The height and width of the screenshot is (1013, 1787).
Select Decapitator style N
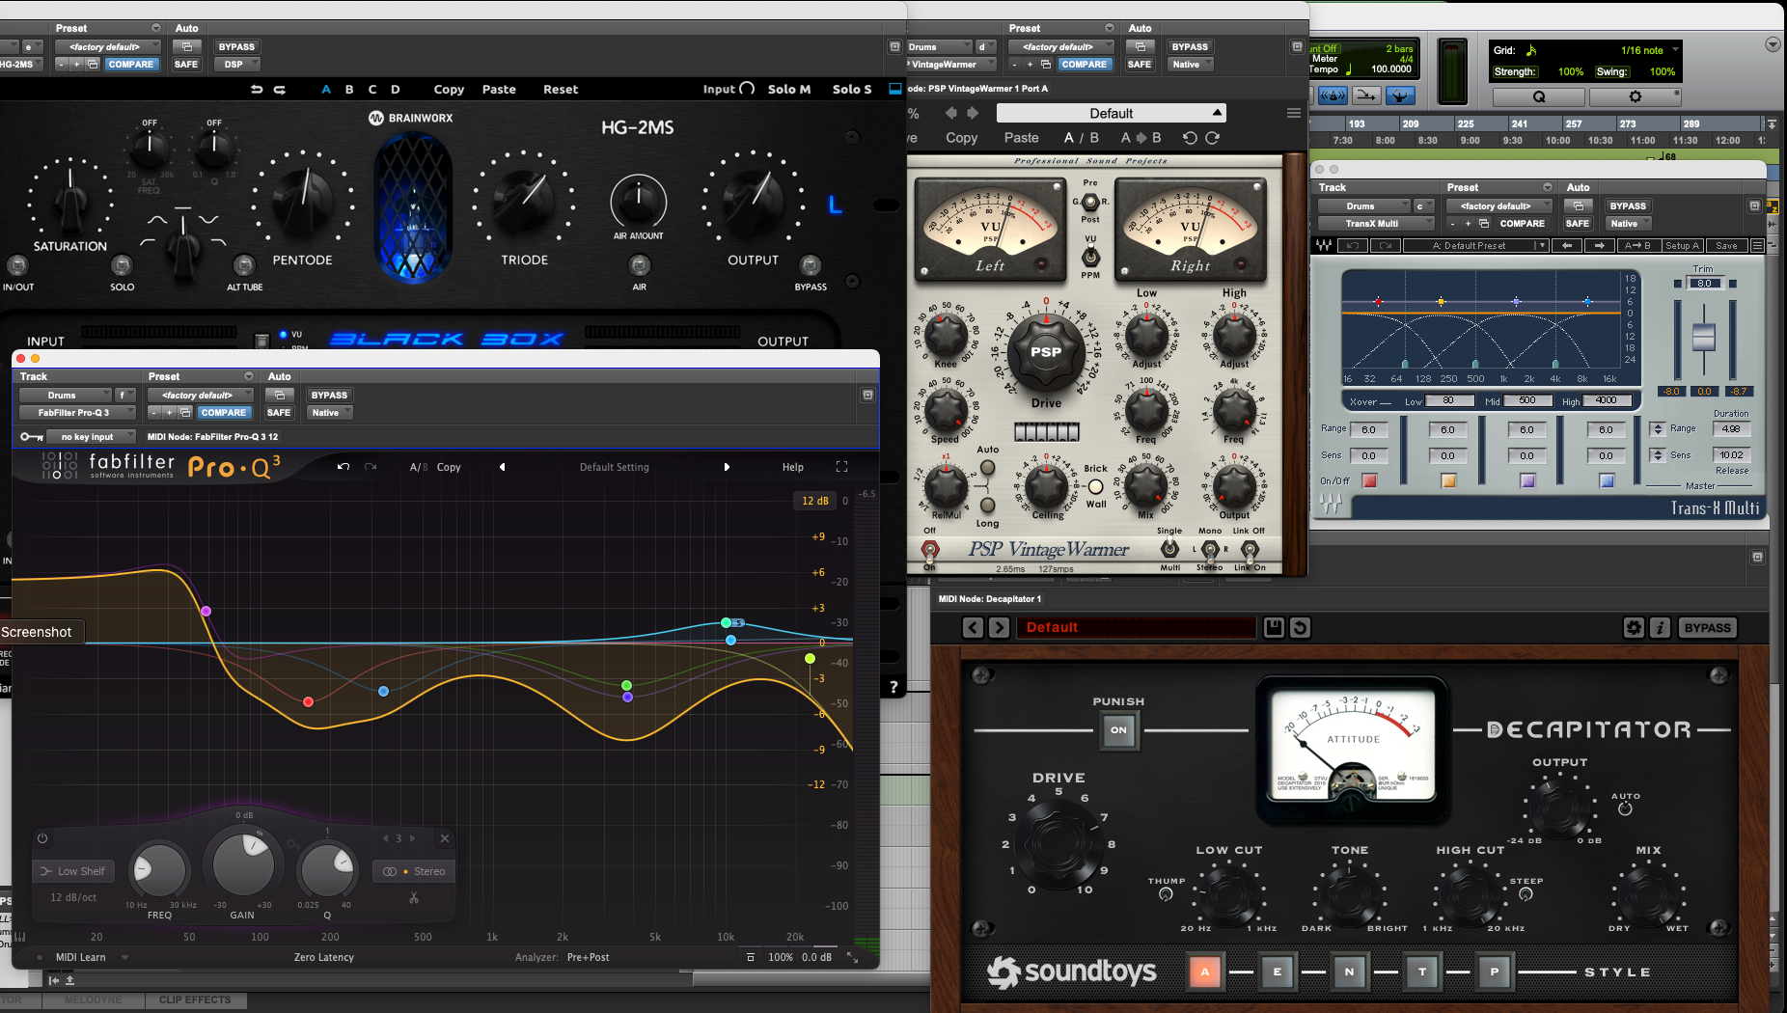(1350, 972)
